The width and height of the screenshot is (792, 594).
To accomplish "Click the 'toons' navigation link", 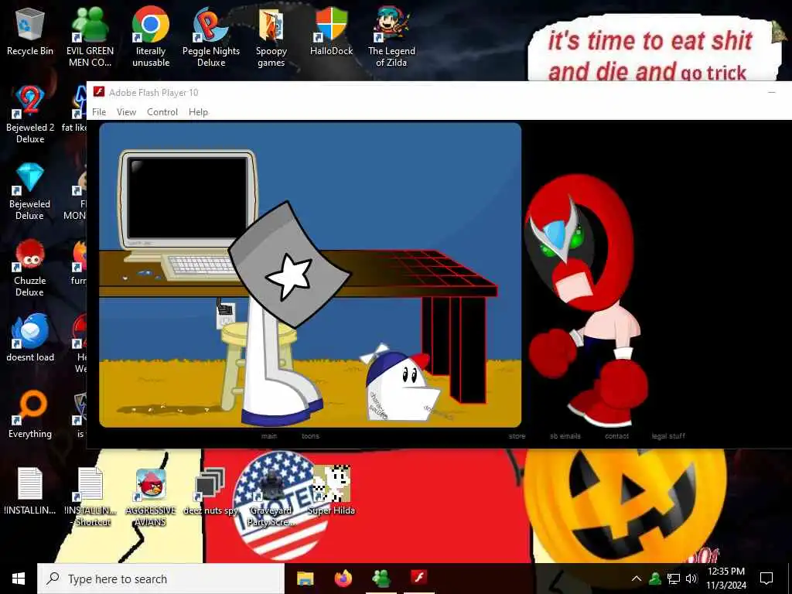I will coord(311,436).
